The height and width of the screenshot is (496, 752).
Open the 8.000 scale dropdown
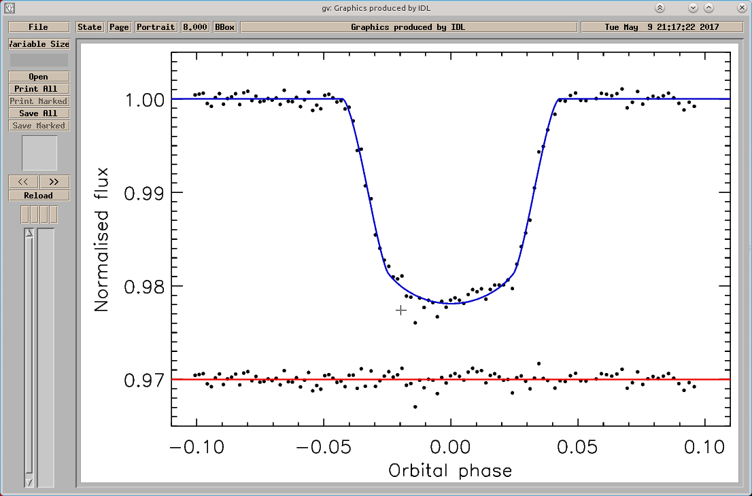pyautogui.click(x=195, y=27)
